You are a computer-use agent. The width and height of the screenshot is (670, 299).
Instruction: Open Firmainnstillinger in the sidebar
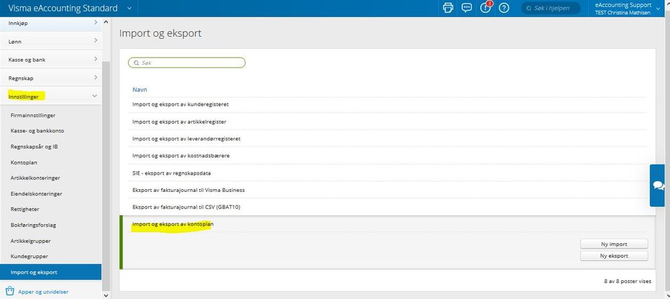[x=33, y=115]
